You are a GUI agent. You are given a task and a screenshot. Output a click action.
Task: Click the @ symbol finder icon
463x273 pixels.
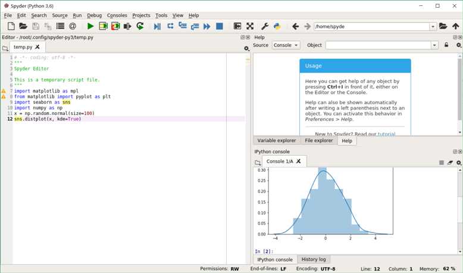(73, 26)
